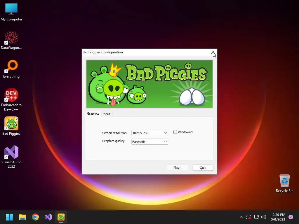Open the Windows Start menu
Viewport: 299px width, 224px height.
pos(9,217)
